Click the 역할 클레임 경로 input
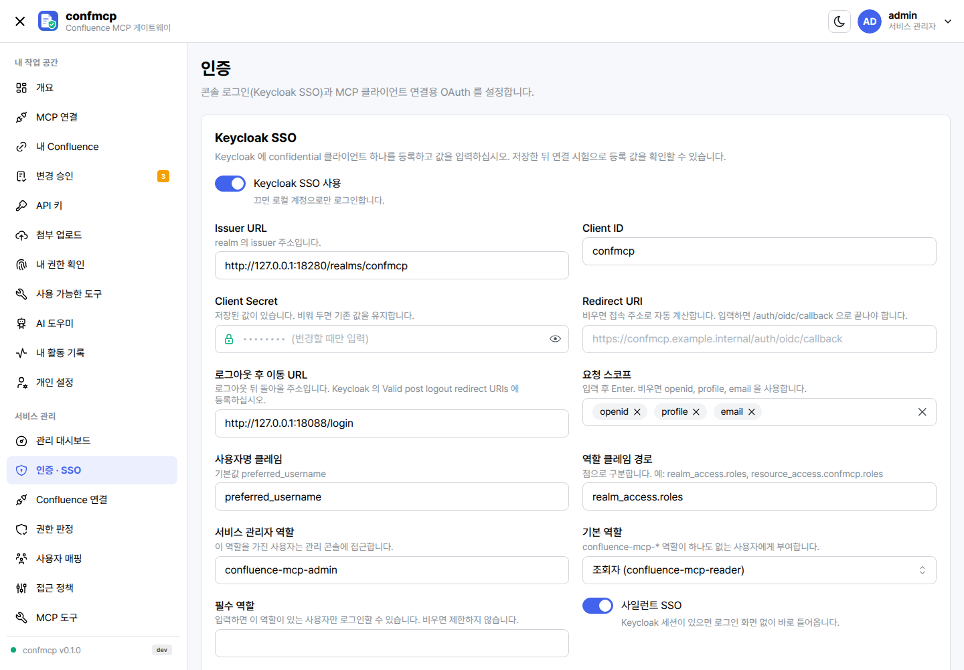Screen dimensions: 964x670 [x=759, y=497]
